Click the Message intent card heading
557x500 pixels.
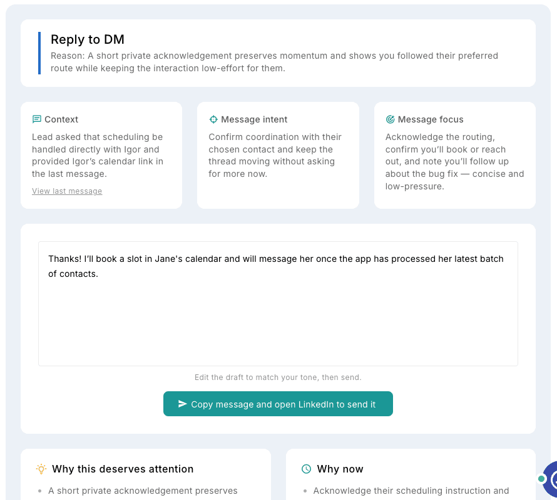(254, 119)
